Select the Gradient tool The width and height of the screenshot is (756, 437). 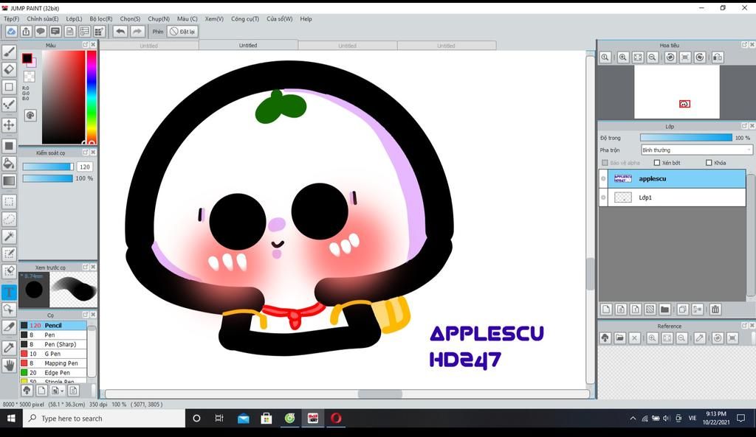coord(9,181)
